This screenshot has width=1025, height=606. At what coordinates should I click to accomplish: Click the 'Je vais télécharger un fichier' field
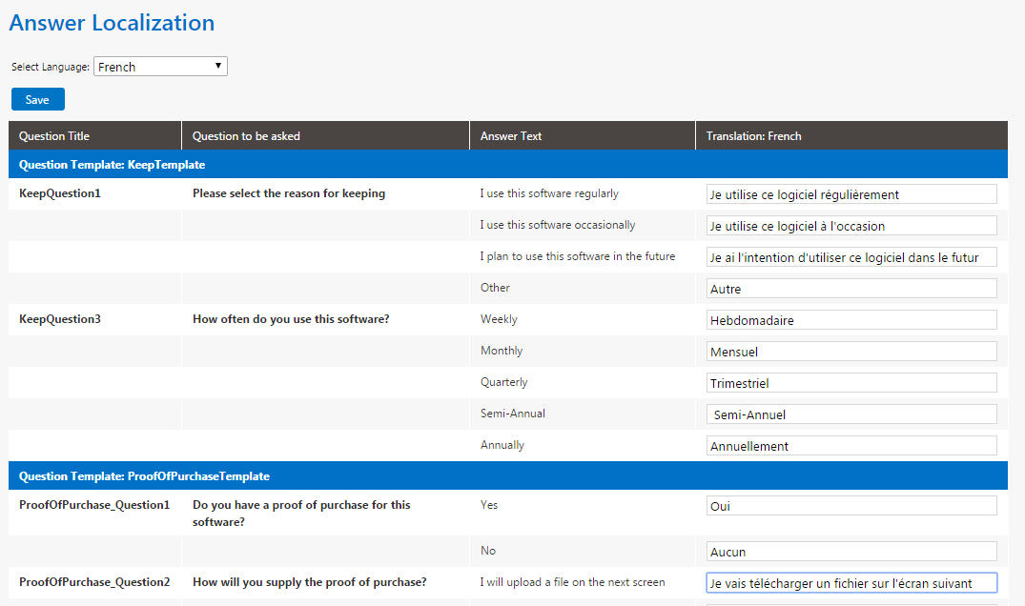[851, 583]
